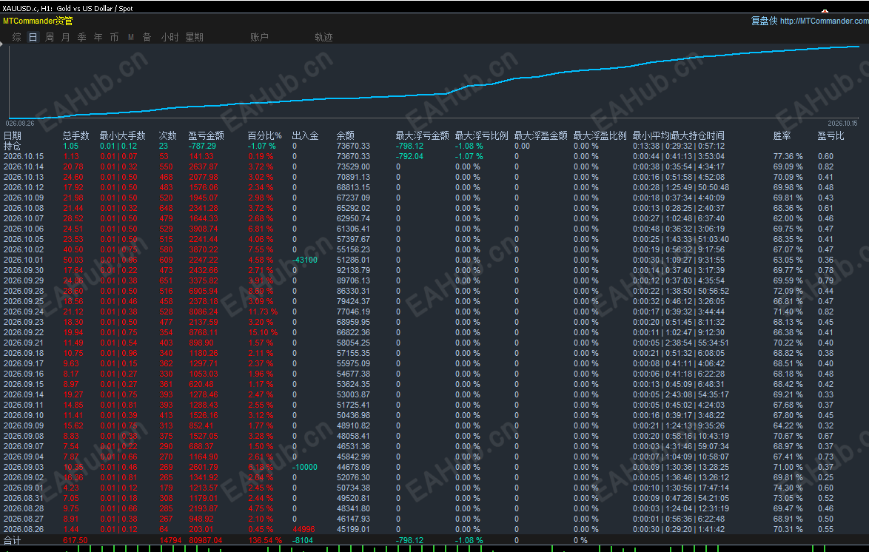
Task: Click the 44996 deposit value
Action: [x=303, y=529]
